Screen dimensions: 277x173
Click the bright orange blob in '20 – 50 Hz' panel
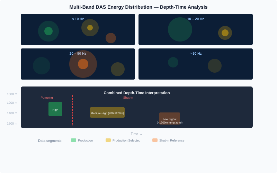coord(83,64)
